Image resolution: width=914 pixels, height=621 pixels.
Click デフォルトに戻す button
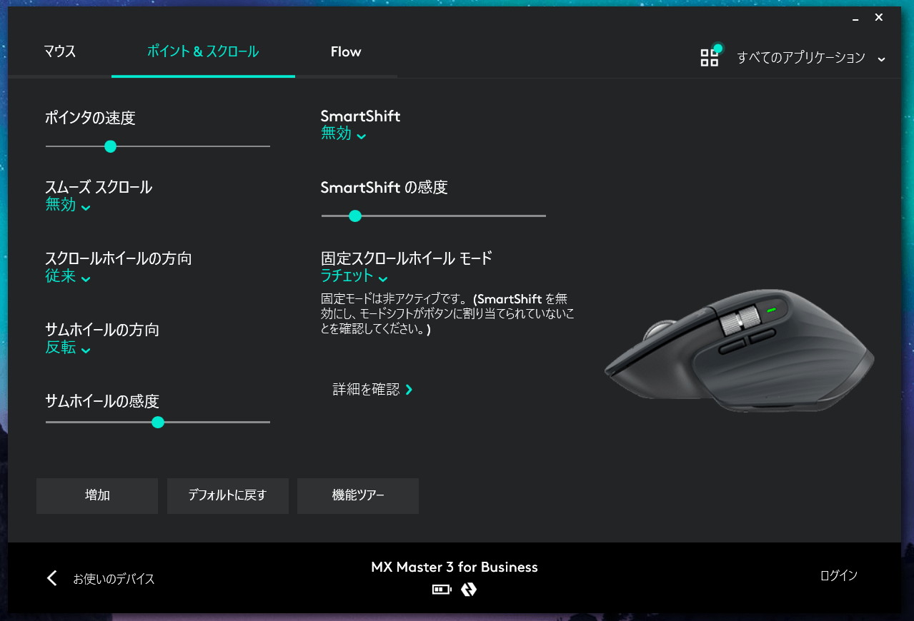click(x=227, y=495)
